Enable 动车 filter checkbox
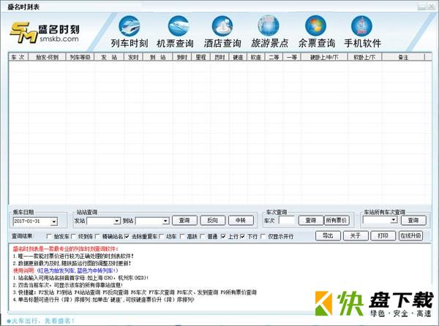The width and height of the screenshot is (439, 326). 161,237
